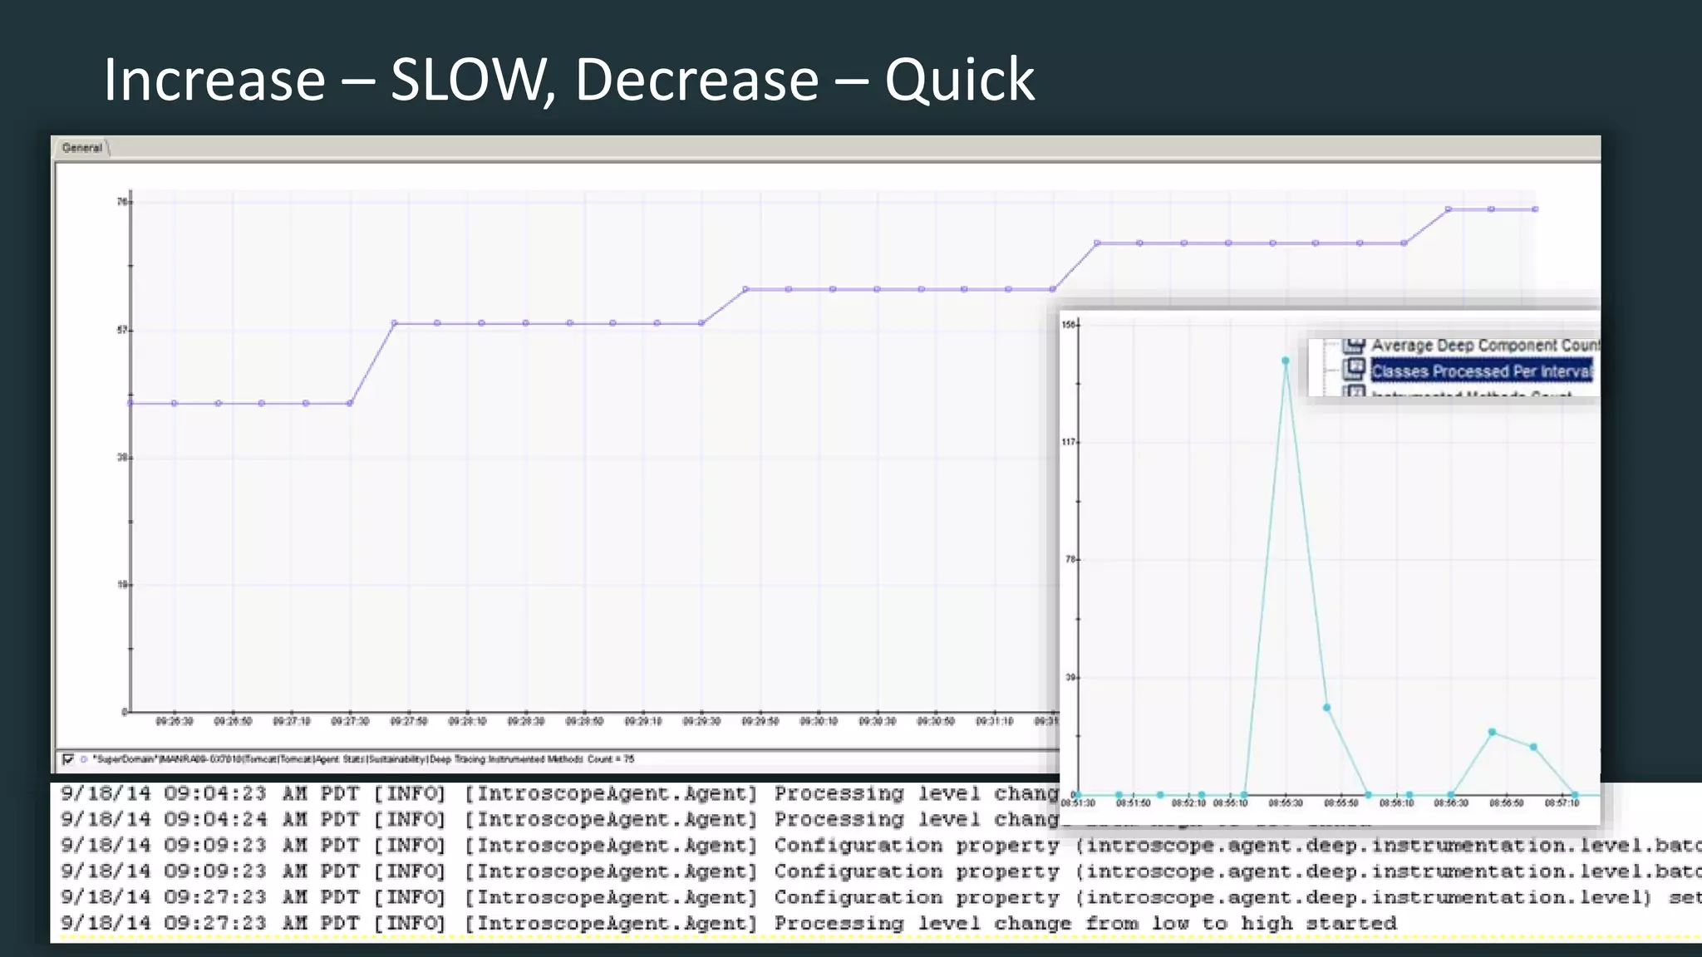Select the first 09:09:23 Configuration property log line
Viewport: 1702px width, 957px height.
click(881, 846)
